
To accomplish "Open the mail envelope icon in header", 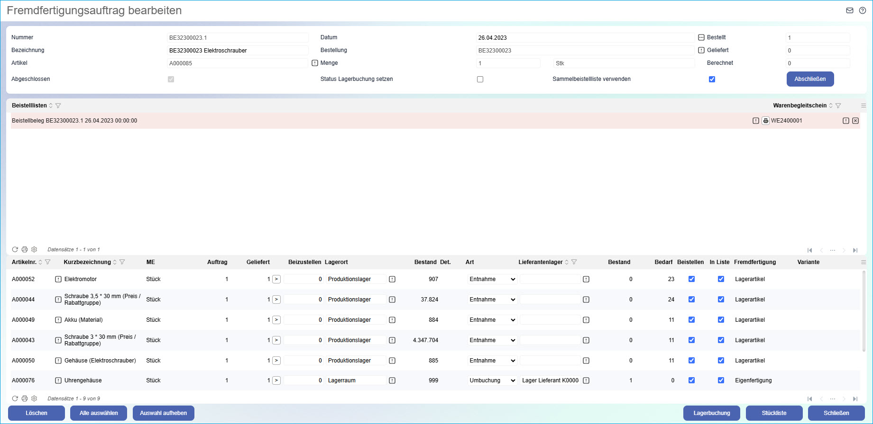I will [x=850, y=10].
